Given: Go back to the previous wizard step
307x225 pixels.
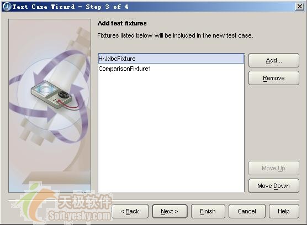Looking at the screenshot, I should (130, 211).
